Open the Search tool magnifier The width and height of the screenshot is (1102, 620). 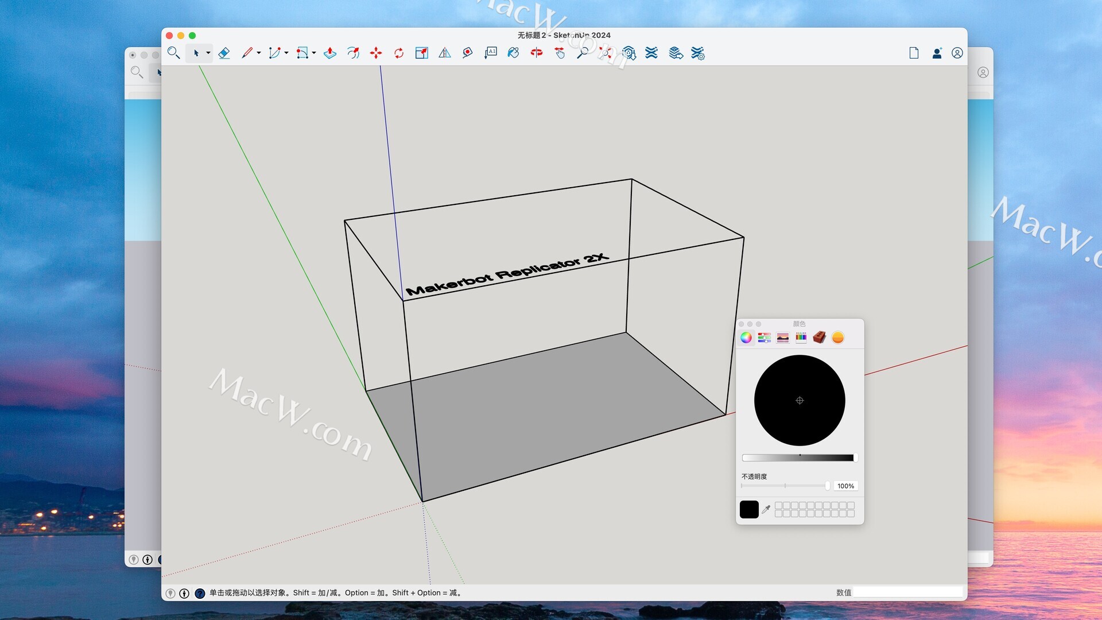(x=173, y=53)
